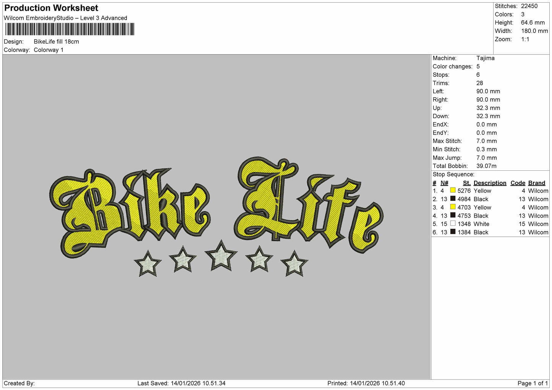Click the black swatch in stop row 4
This screenshot has width=552, height=390.
point(453,215)
